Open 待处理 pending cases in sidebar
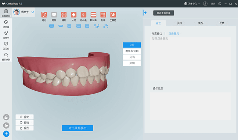 click(x=6, y=24)
